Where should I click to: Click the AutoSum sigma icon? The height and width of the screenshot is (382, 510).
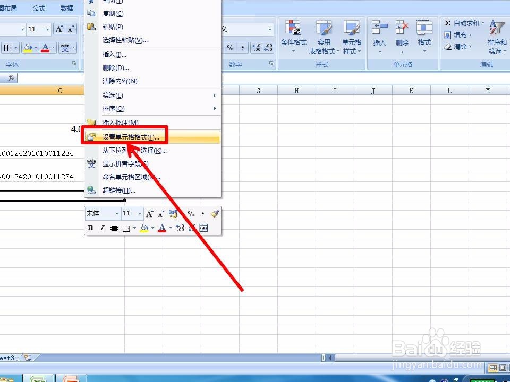pyautogui.click(x=447, y=23)
